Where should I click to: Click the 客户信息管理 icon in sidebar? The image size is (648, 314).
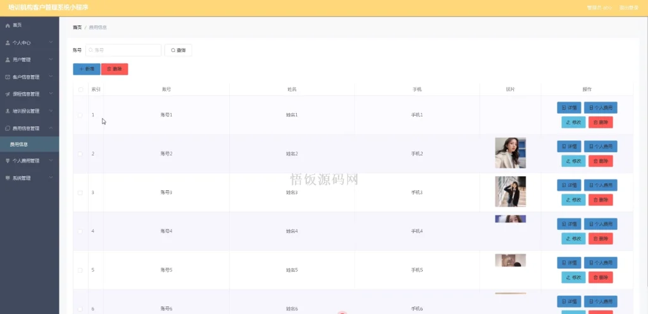pos(8,77)
